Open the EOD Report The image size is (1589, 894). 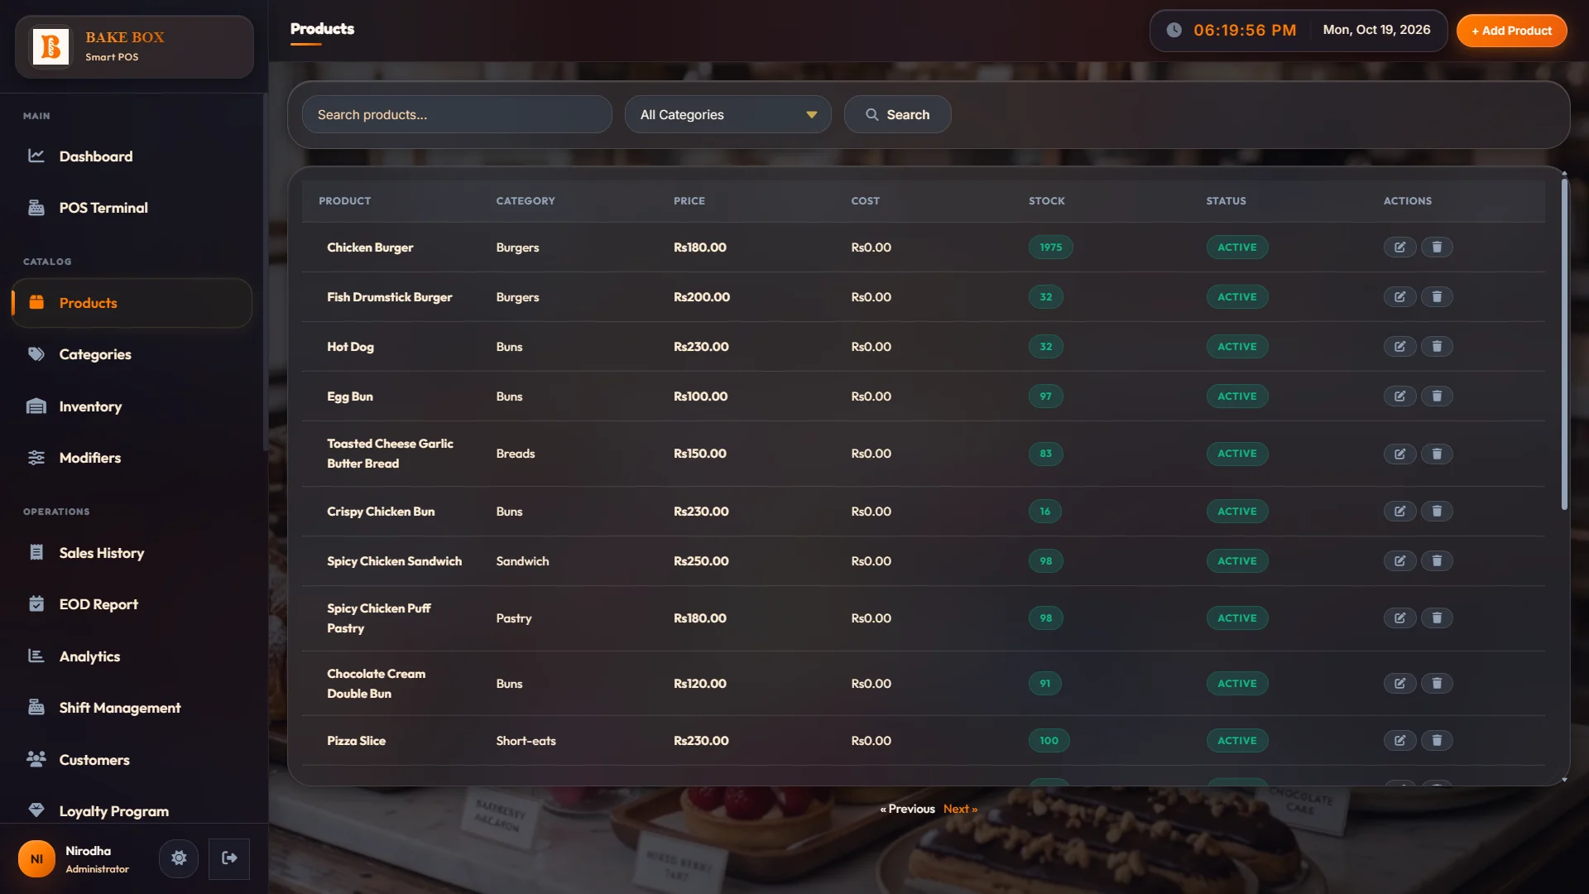tap(132, 604)
